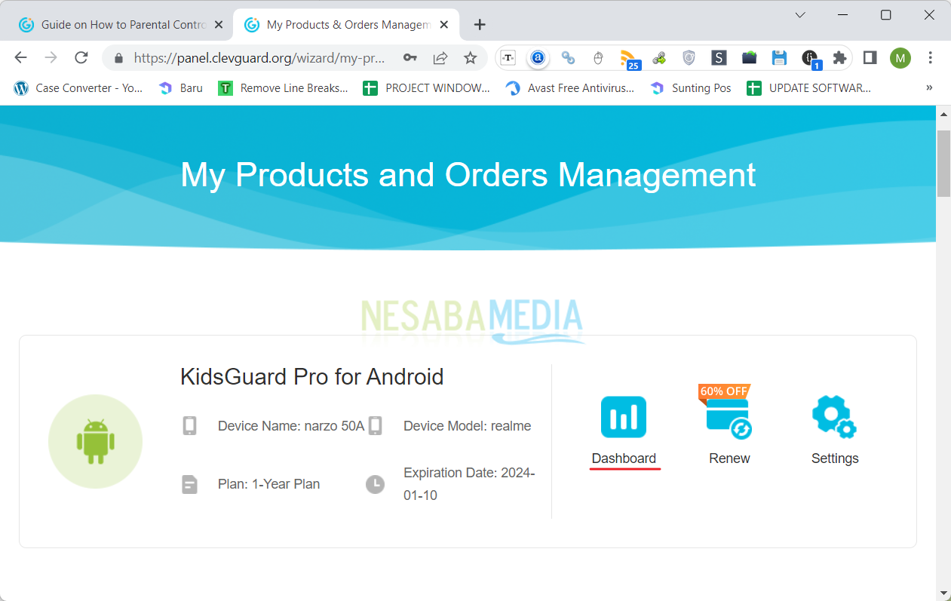
Task: Click the 60% OFF badge
Action: click(723, 391)
